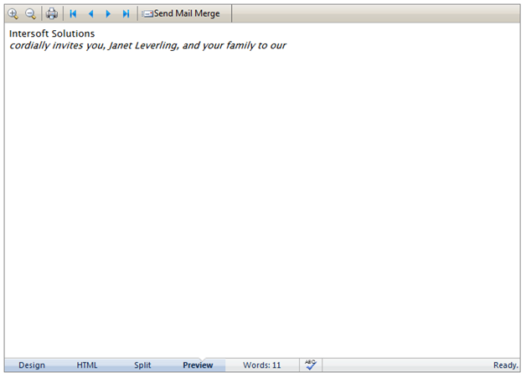526x377 pixels.
Task: Switch to the Design view tab
Action: pyautogui.click(x=32, y=365)
